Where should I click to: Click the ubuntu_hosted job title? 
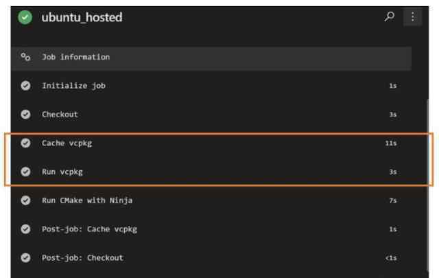(x=82, y=17)
